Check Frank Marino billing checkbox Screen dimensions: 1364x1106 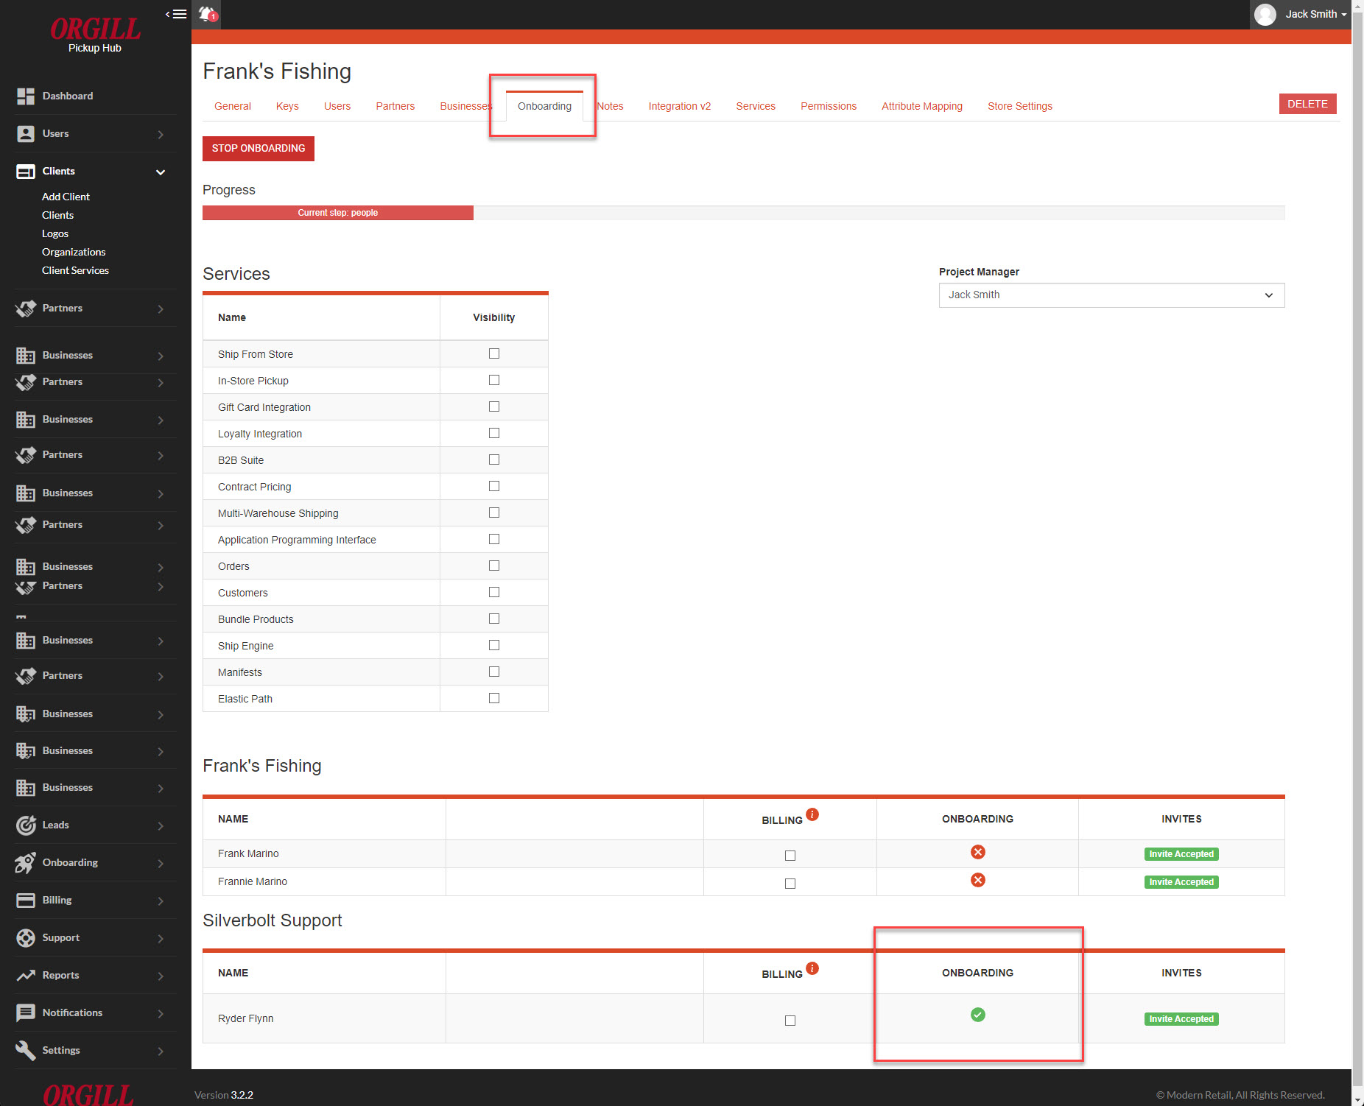coord(790,856)
